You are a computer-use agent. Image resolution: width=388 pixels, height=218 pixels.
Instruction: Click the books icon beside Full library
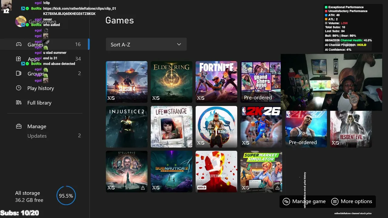[x=18, y=102]
